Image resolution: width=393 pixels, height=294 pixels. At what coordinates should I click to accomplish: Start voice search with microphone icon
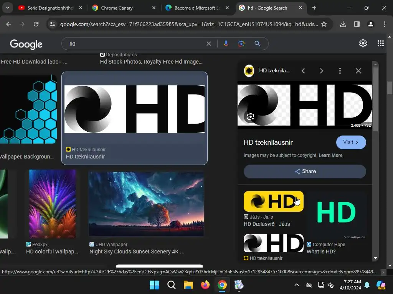tap(226, 44)
